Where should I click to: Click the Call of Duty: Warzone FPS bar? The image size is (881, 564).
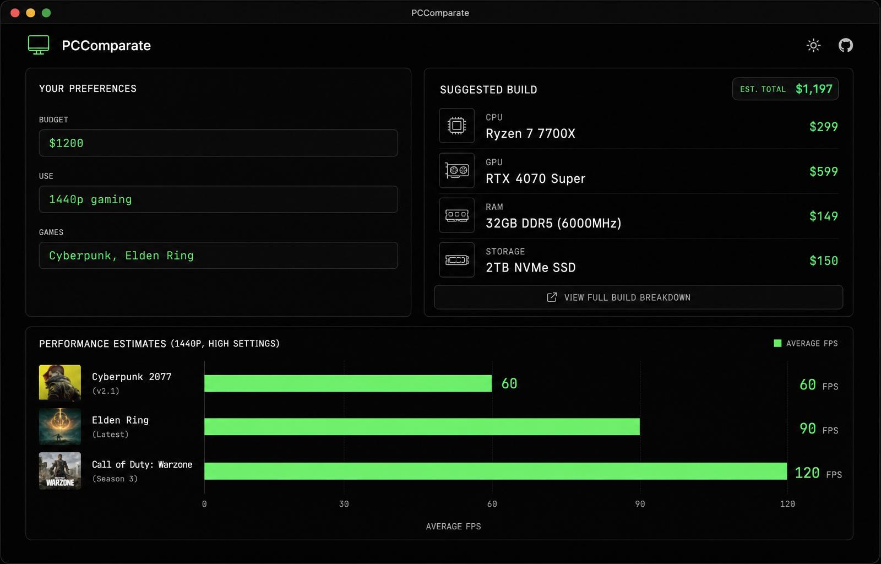tap(496, 471)
